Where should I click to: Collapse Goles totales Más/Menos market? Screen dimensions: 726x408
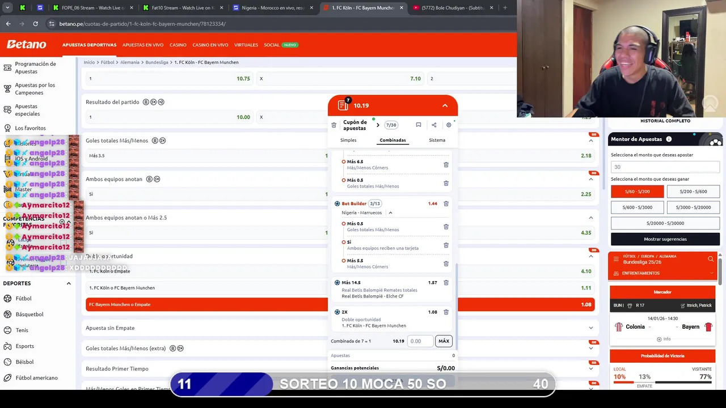click(x=590, y=141)
